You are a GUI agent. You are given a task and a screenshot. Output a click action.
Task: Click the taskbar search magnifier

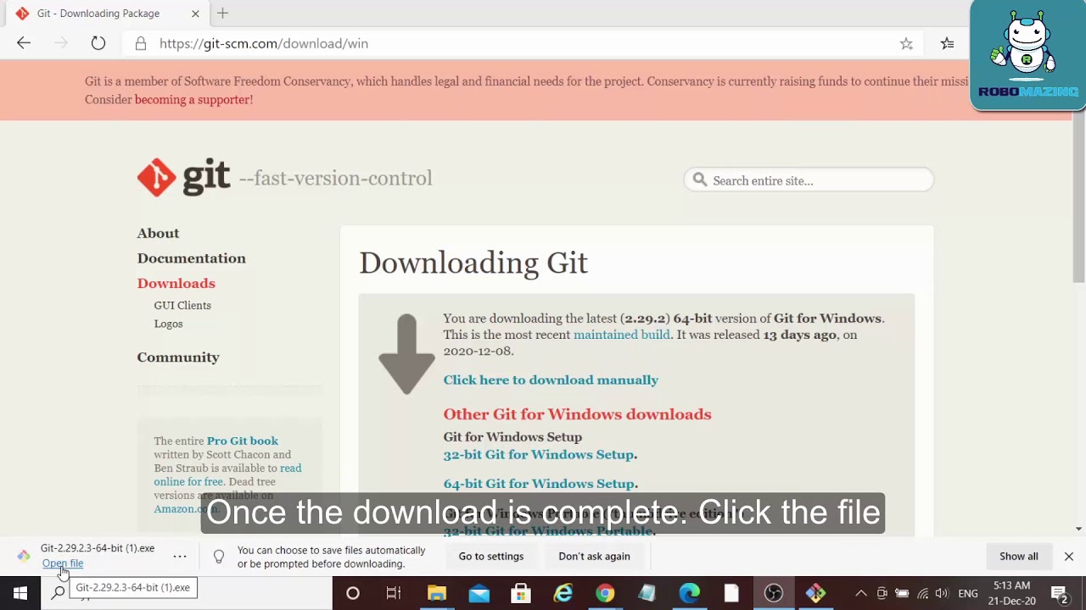tap(58, 593)
